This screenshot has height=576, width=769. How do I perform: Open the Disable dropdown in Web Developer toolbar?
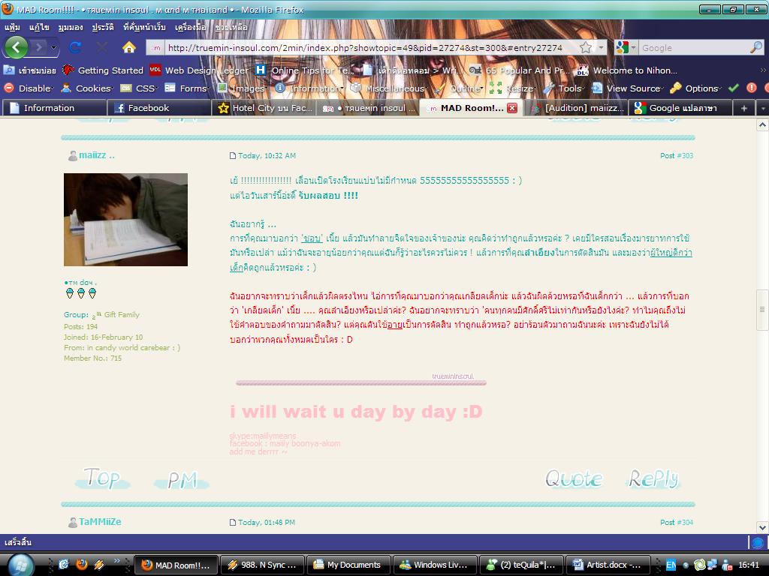point(29,88)
